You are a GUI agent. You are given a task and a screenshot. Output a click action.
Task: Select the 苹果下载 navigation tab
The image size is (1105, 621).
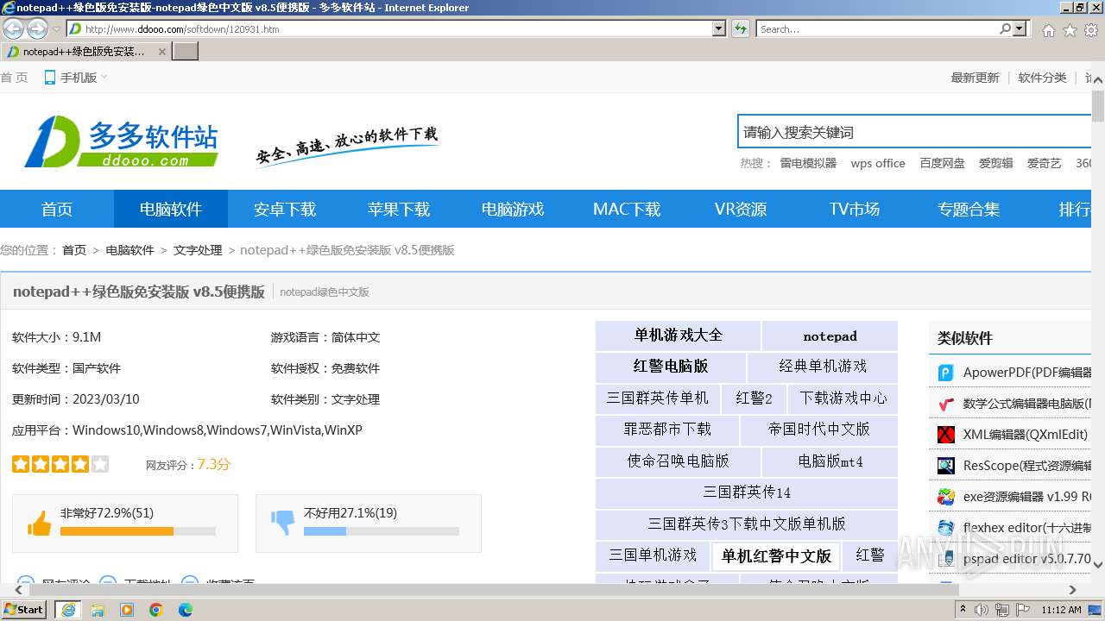[399, 209]
